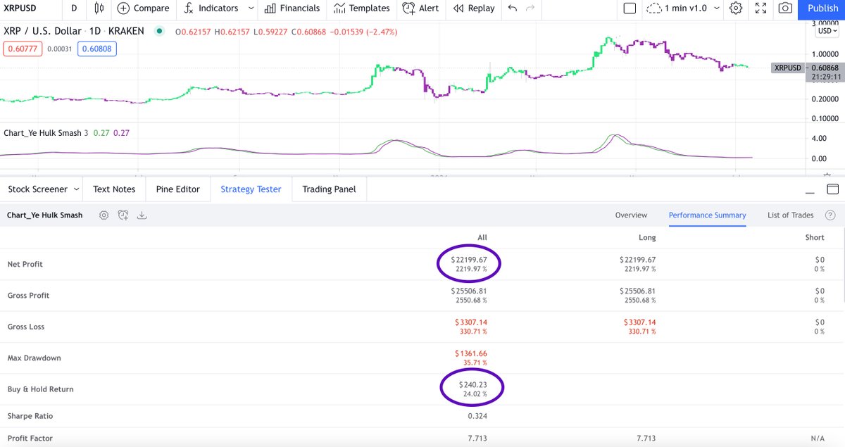Add a symbol with the Compare button
This screenshot has height=447, width=845.
(143, 8)
